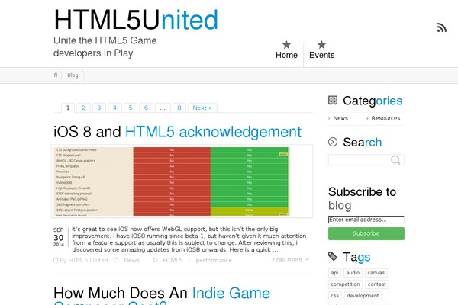Open the RSS feed icon

coord(442,27)
